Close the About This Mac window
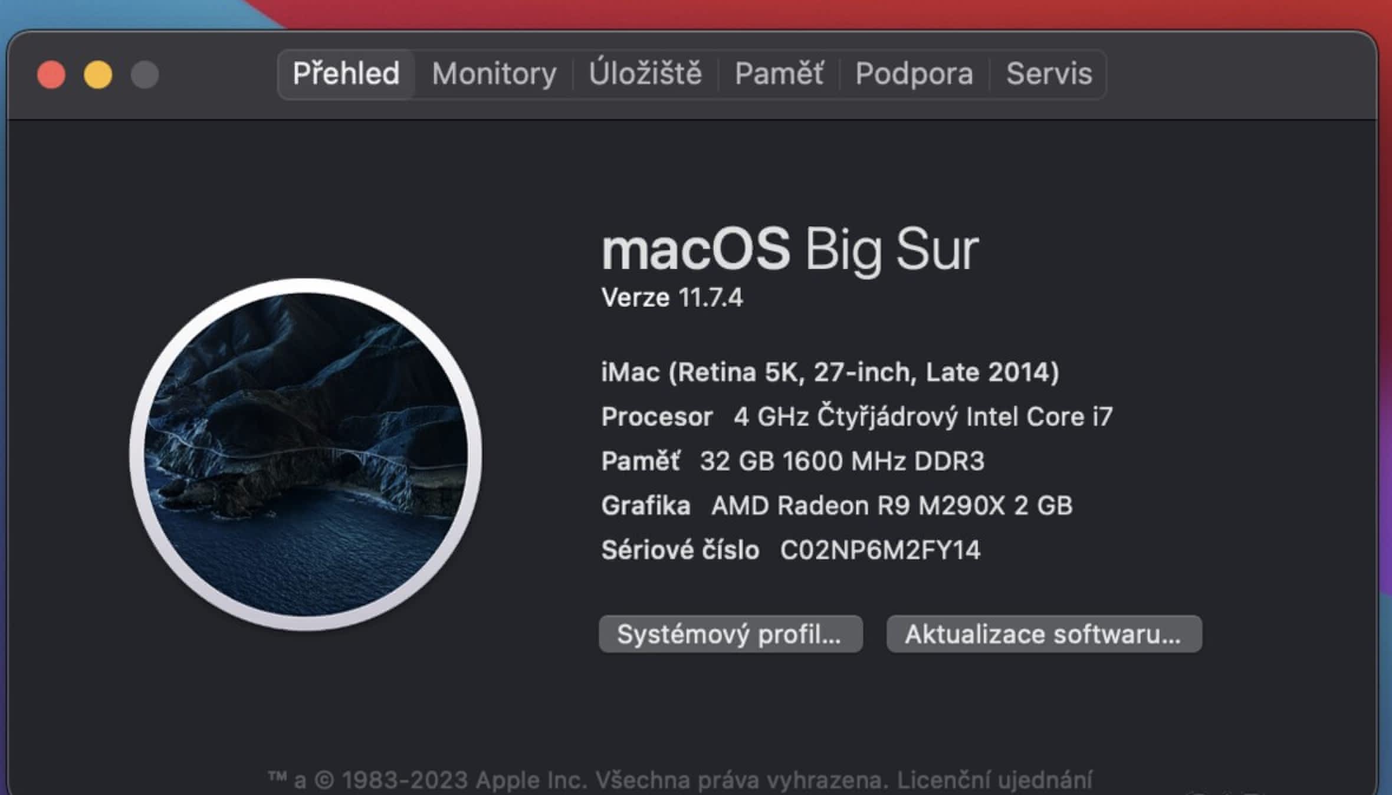1392x795 pixels. tap(51, 75)
